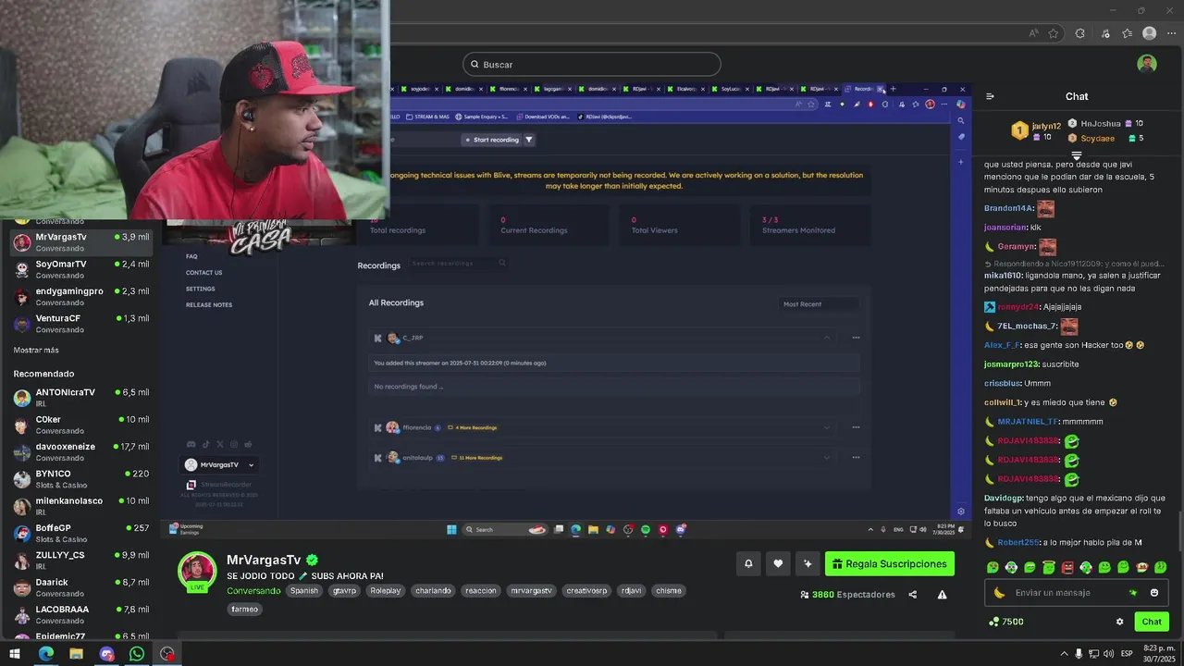Screen dimensions: 1184x666
Task: Turn on notifications with the bell icon
Action: click(748, 563)
